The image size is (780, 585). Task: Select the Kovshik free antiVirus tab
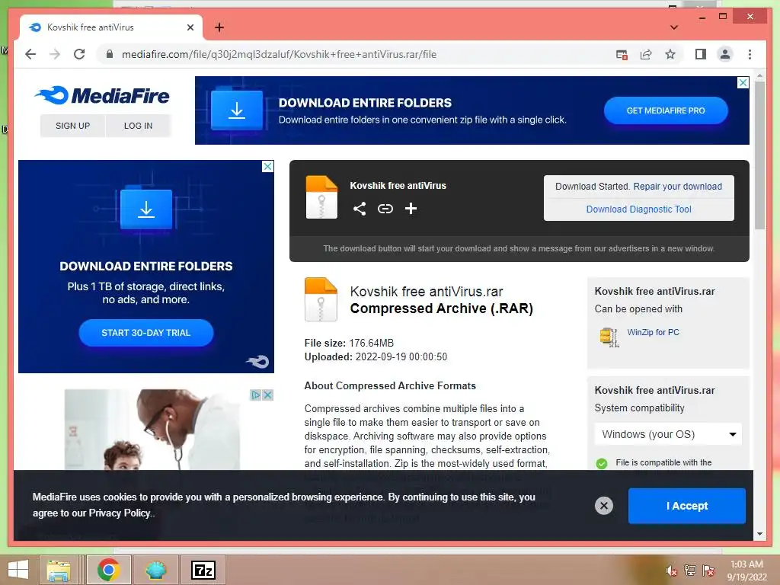click(x=111, y=27)
